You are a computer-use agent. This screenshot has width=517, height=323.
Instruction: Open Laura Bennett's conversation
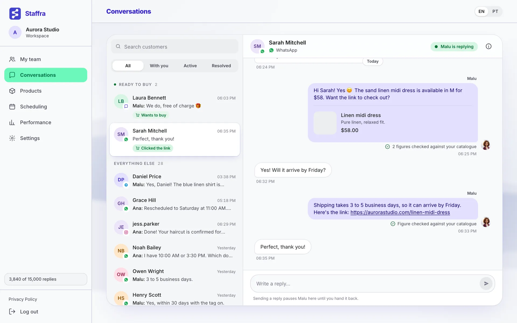pyautogui.click(x=175, y=106)
